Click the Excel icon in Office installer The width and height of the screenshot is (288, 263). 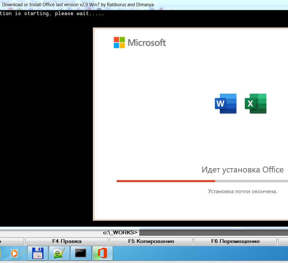tap(256, 104)
